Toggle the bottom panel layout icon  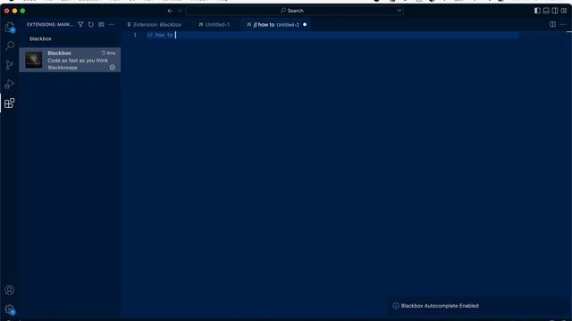click(546, 11)
